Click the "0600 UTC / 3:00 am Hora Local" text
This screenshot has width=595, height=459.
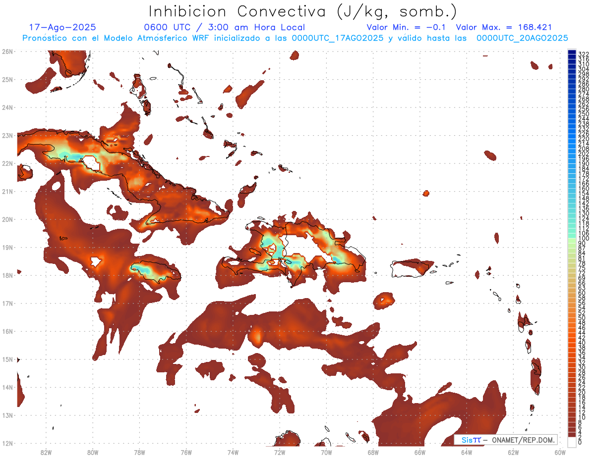pos(224,27)
